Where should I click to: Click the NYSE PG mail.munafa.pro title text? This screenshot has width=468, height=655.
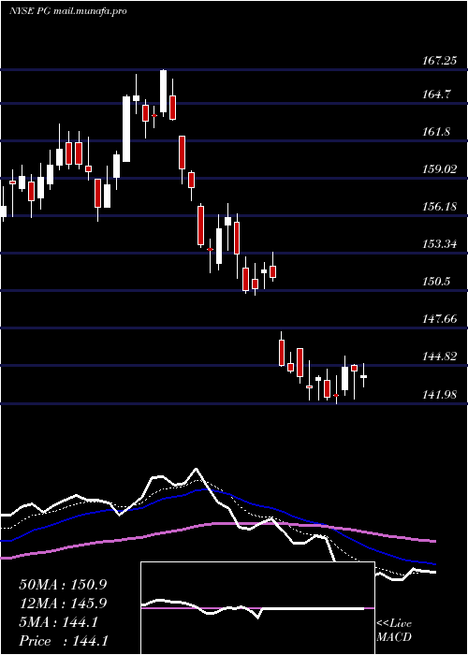(67, 11)
